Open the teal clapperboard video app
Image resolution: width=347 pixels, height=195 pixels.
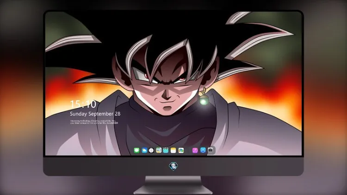[x=166, y=150]
